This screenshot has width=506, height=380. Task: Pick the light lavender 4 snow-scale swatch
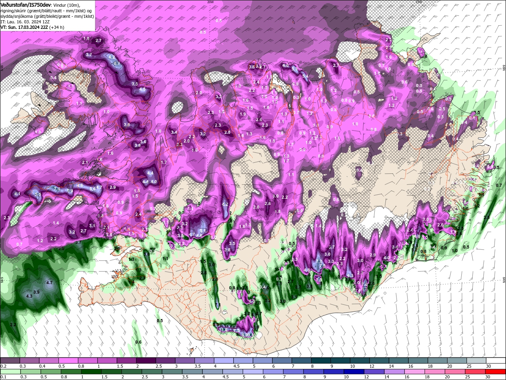click(x=224, y=360)
